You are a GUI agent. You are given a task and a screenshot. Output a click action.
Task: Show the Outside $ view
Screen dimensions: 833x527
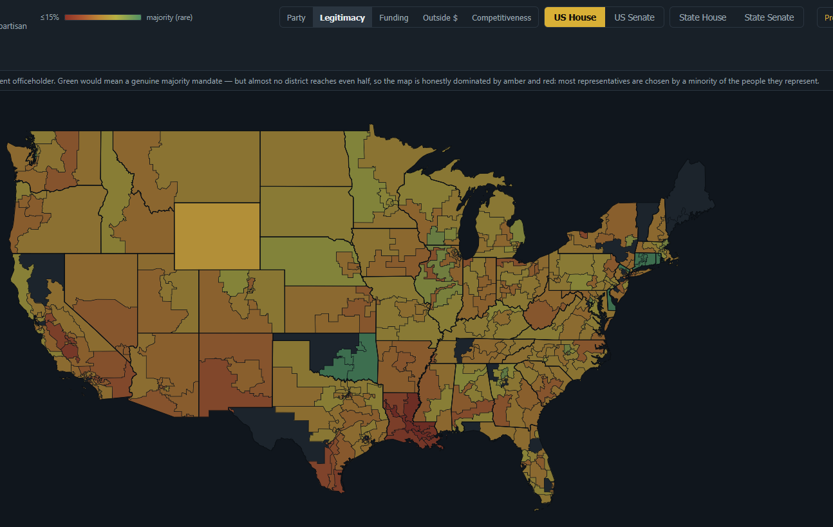pos(440,17)
